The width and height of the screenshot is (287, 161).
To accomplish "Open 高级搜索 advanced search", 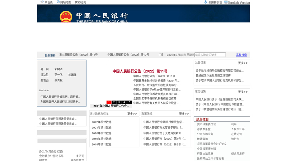I will coord(241,55).
